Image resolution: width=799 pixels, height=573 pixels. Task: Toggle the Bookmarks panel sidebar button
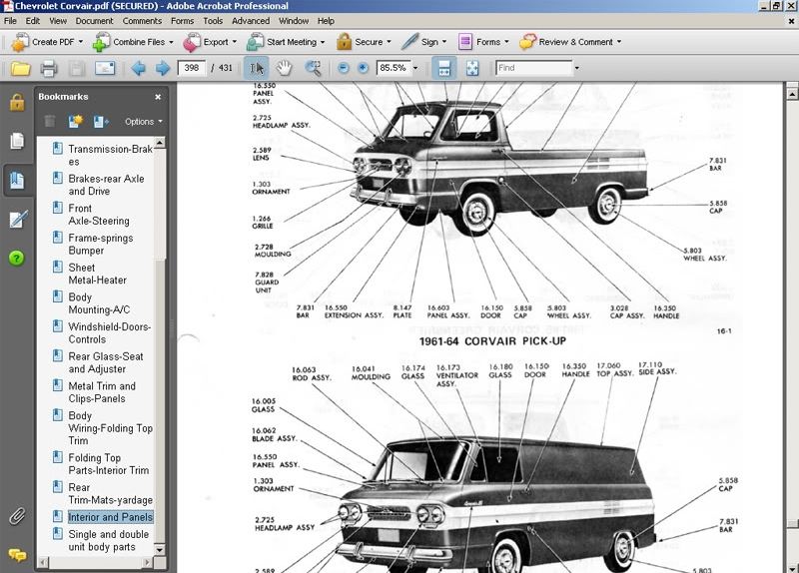[17, 180]
